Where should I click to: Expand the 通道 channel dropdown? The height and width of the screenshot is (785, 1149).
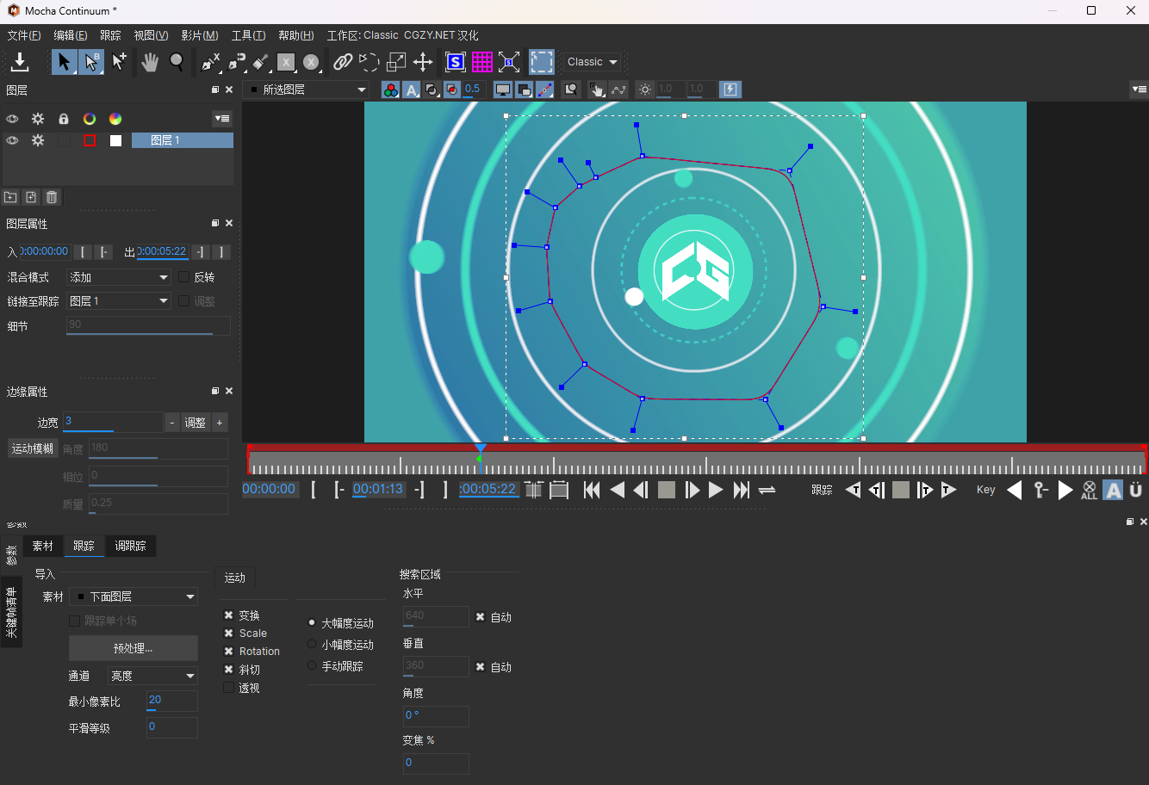click(153, 677)
